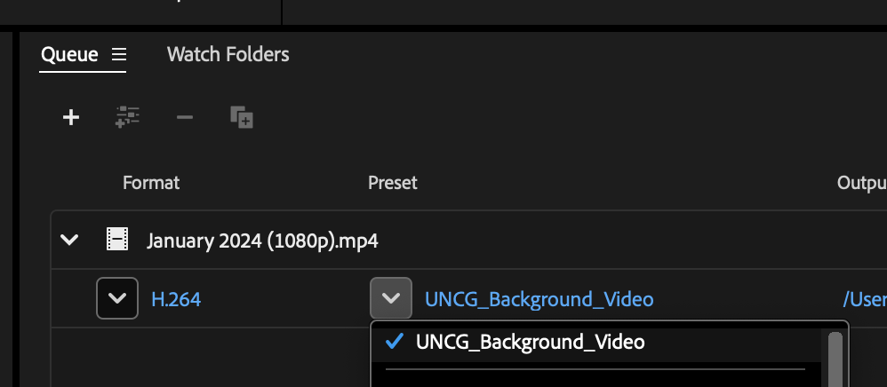Click the Output column header
The image size is (887, 387).
click(861, 183)
